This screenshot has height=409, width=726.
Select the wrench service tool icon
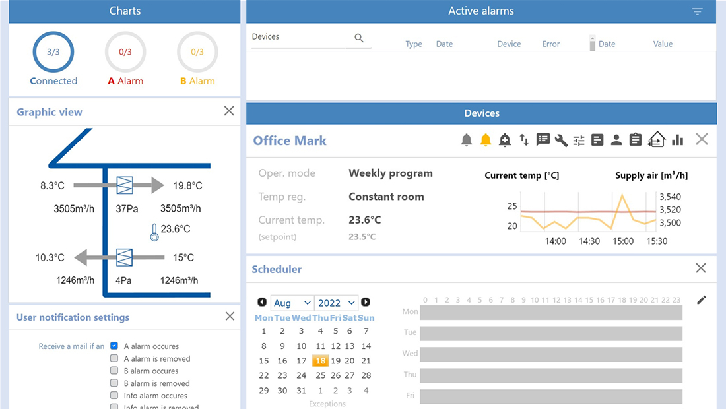tap(562, 140)
